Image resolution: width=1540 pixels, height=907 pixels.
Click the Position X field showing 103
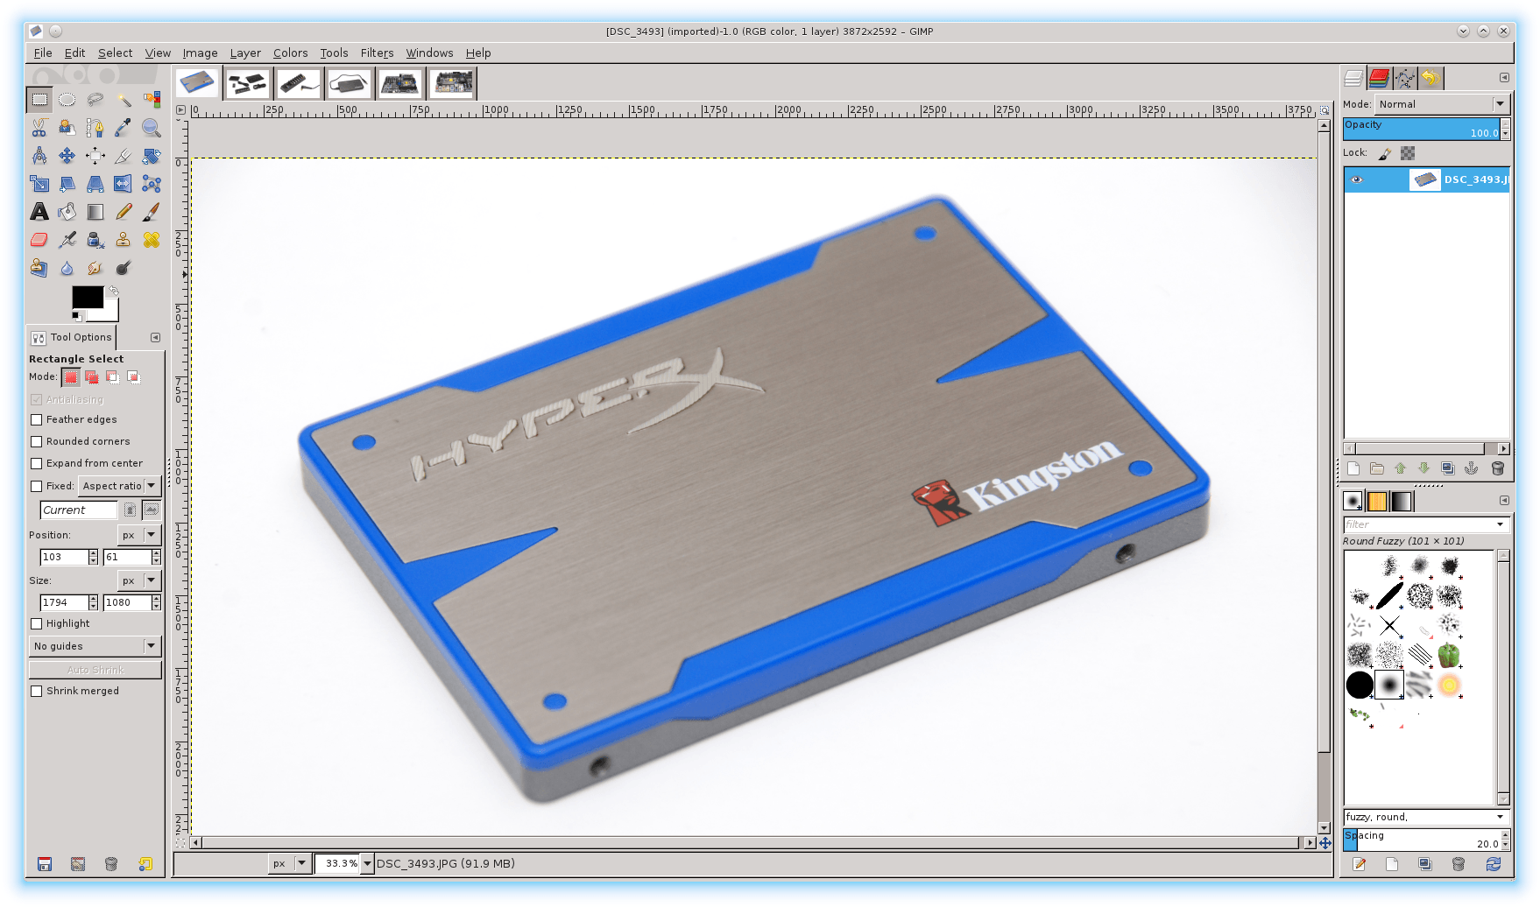(x=64, y=557)
